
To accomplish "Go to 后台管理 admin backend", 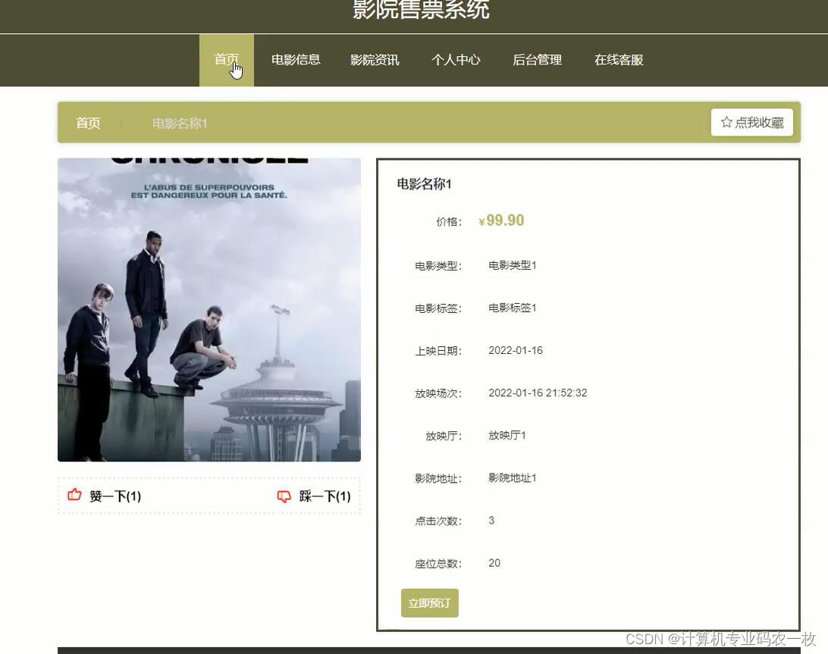I will click(x=537, y=60).
